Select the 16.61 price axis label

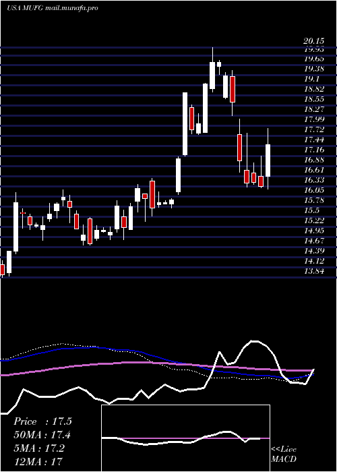[314, 170]
